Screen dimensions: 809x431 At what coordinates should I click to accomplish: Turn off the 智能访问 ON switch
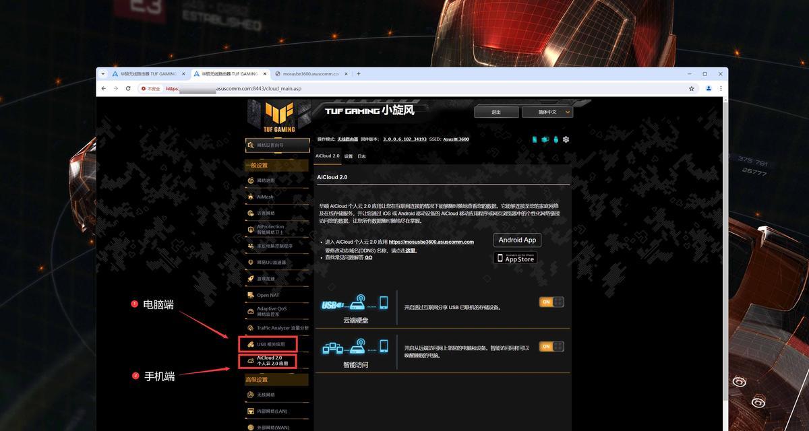pos(551,346)
